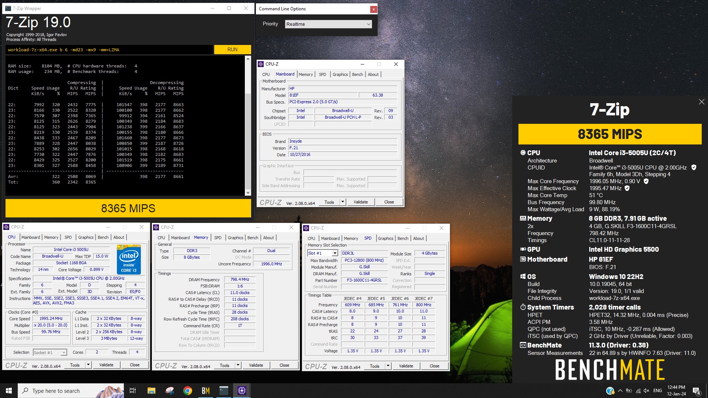Click the help question mark tray icon
Viewport: 708px width, 398px height.
[x=610, y=391]
